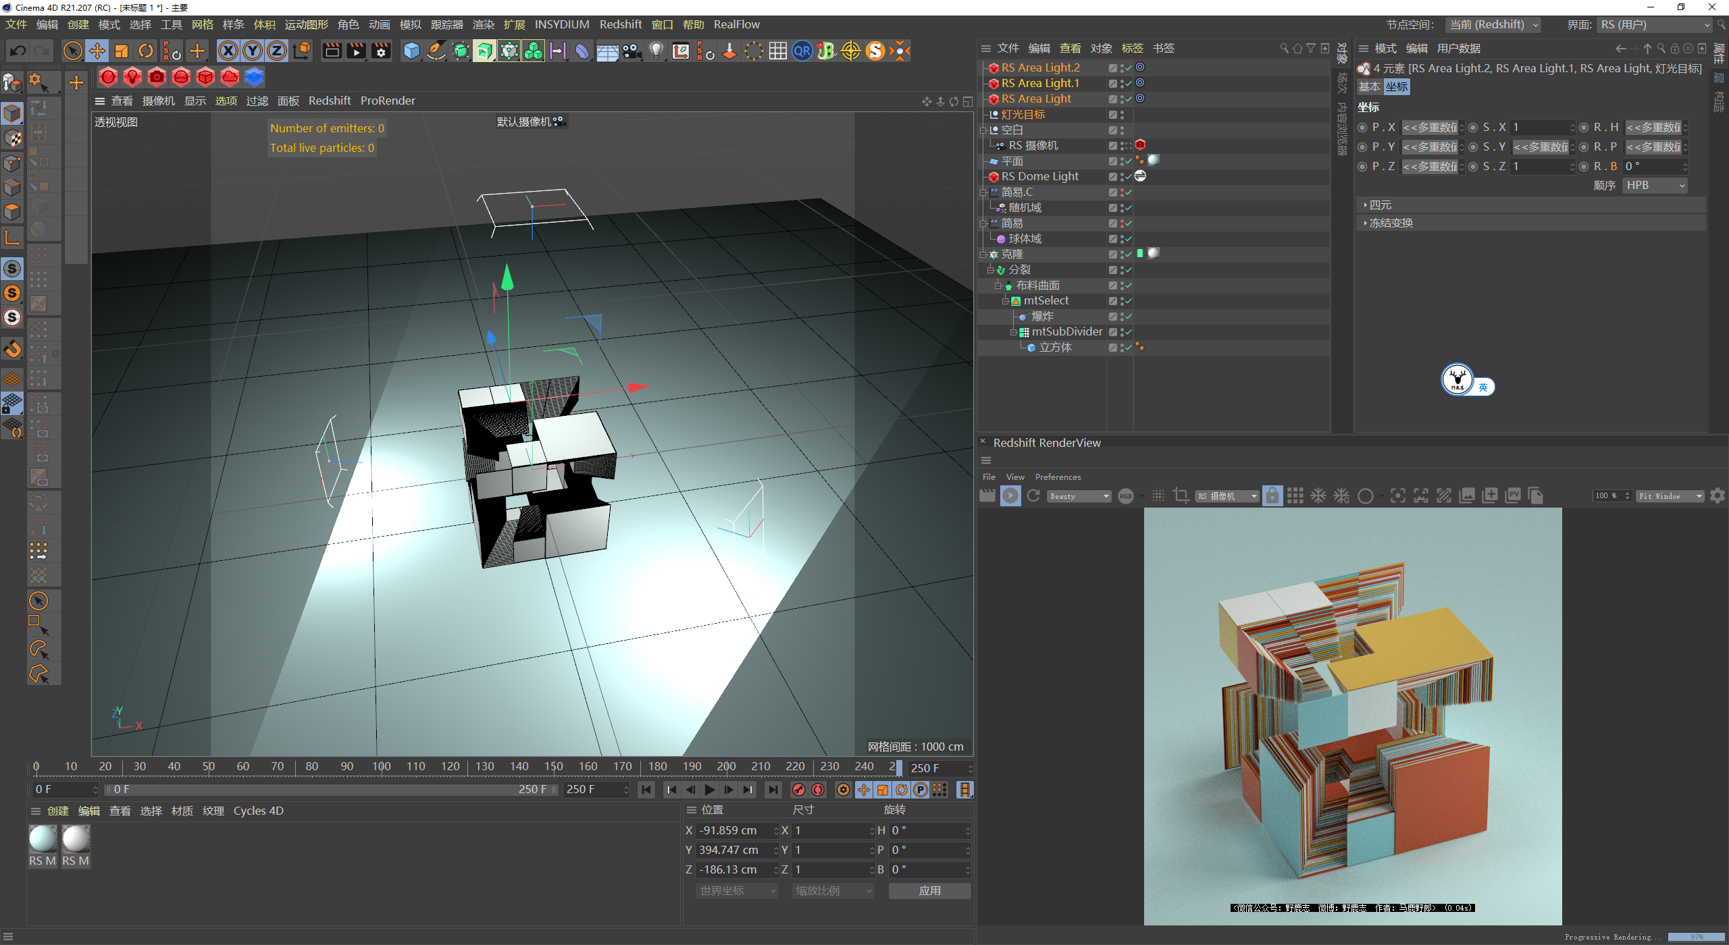Switch to the 基本 attribute tab
Viewport: 1729px width, 945px height.
click(x=1369, y=87)
